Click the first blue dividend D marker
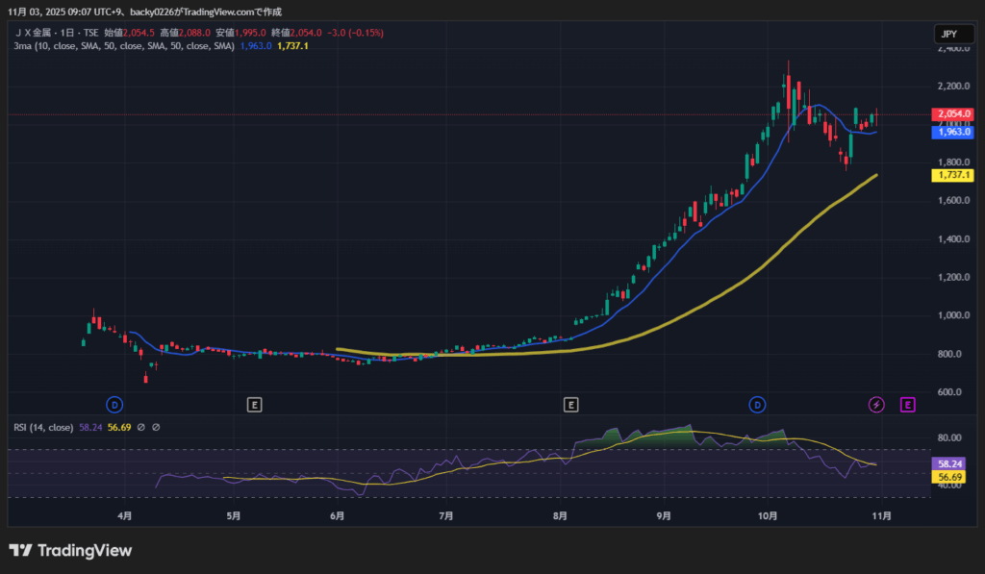This screenshot has width=985, height=574. [114, 405]
